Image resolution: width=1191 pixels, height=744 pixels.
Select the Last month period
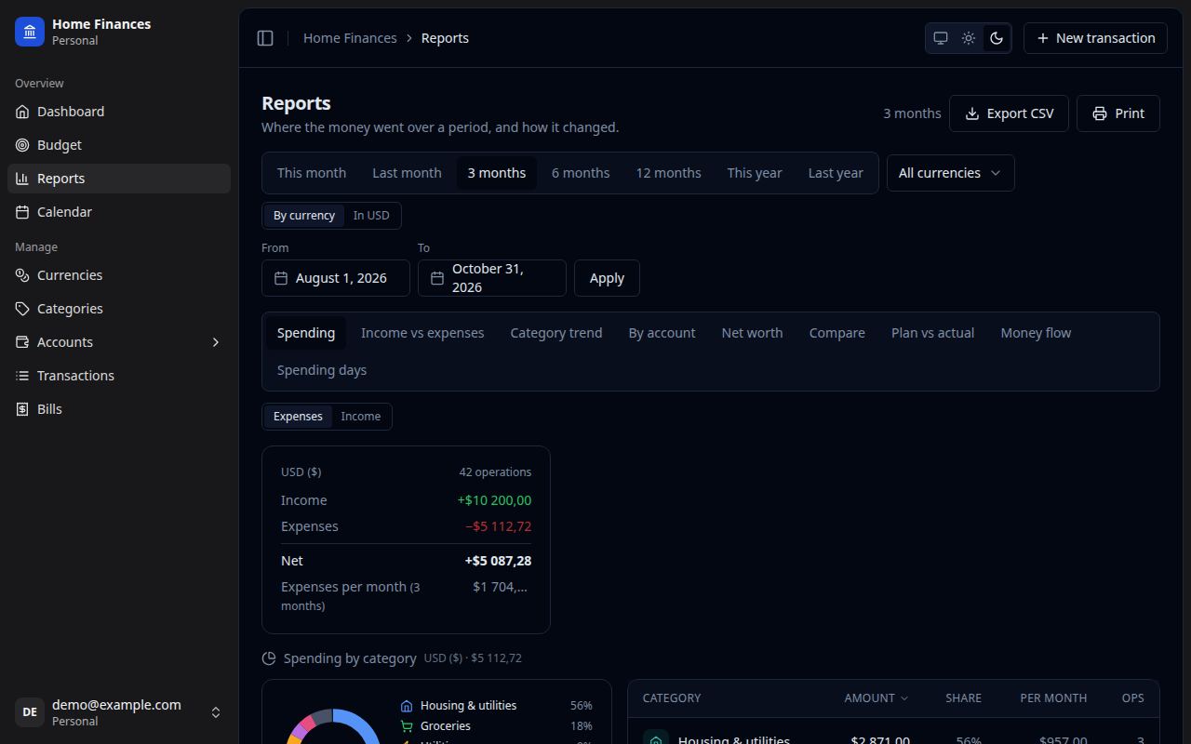[x=407, y=173]
